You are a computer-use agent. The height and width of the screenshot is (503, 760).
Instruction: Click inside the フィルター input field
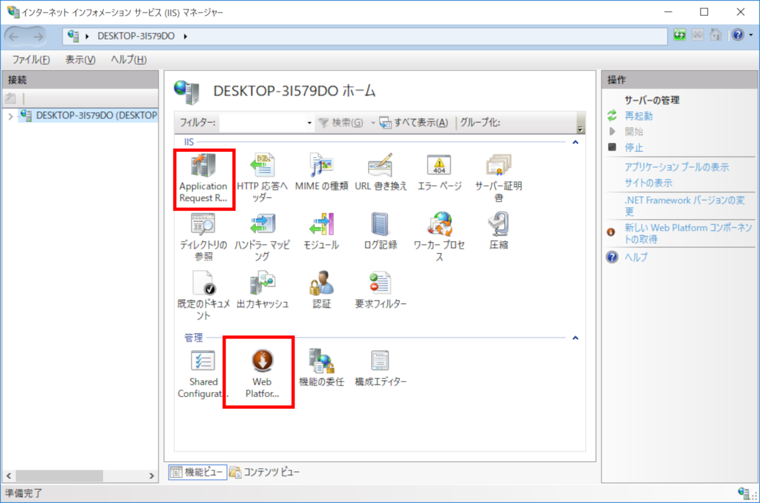262,123
